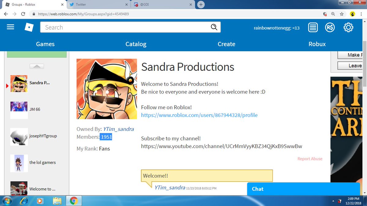Screen dimensions: 367x206
Task: Click the YouTube channel URL text
Action: pos(221,146)
